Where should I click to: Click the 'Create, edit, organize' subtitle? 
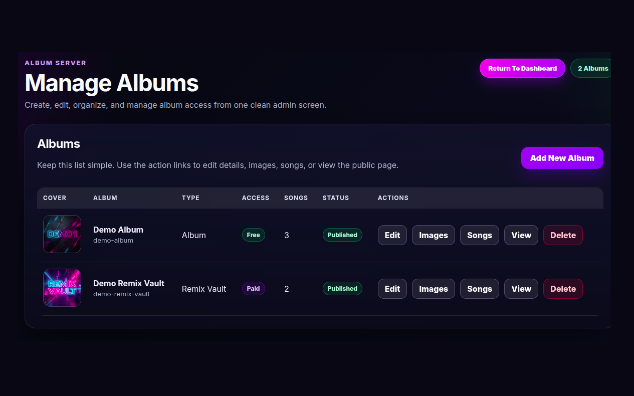(x=175, y=105)
